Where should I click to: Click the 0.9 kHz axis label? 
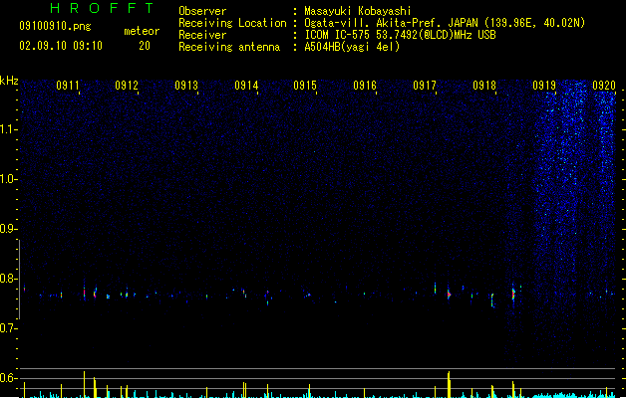coord(8,229)
